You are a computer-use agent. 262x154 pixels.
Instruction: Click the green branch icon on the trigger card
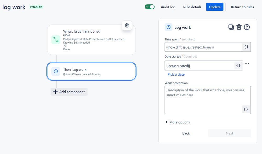click(x=56, y=40)
